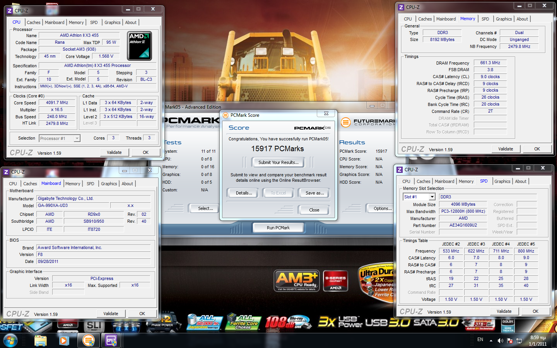Viewport: 557px width, 348px height.
Task: Switch to PCMark05 taskbar icon
Action: pyautogui.click(x=89, y=341)
